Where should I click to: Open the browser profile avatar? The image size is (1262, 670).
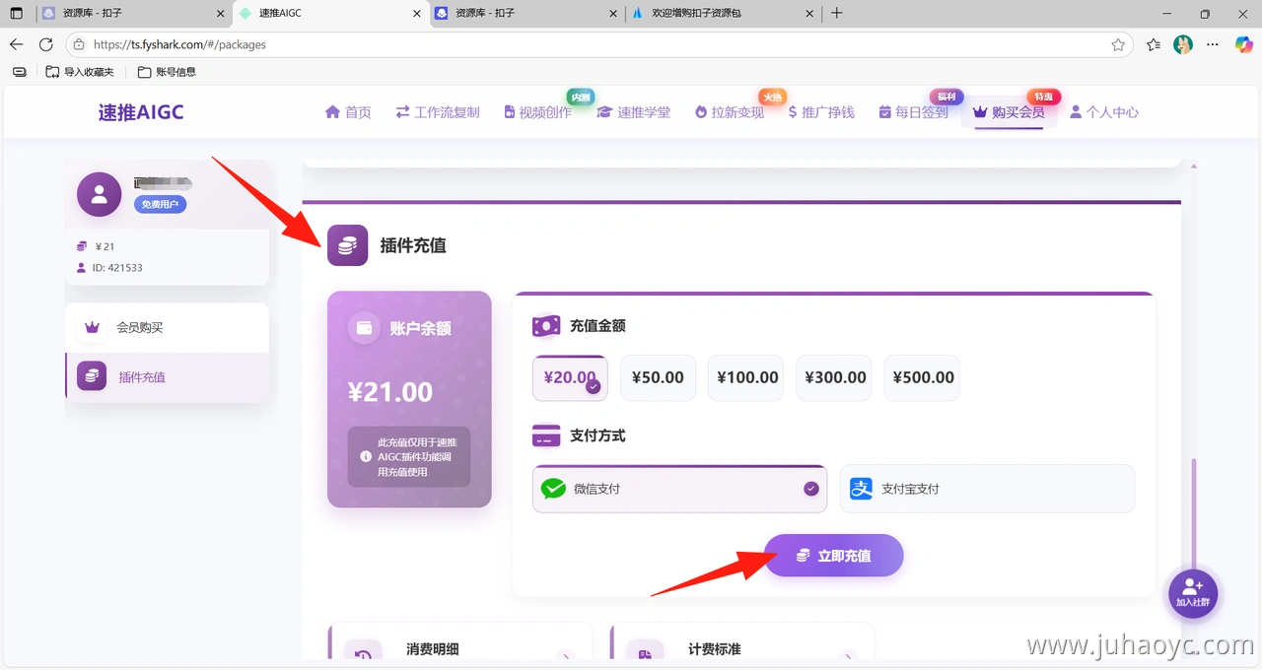(x=1183, y=44)
